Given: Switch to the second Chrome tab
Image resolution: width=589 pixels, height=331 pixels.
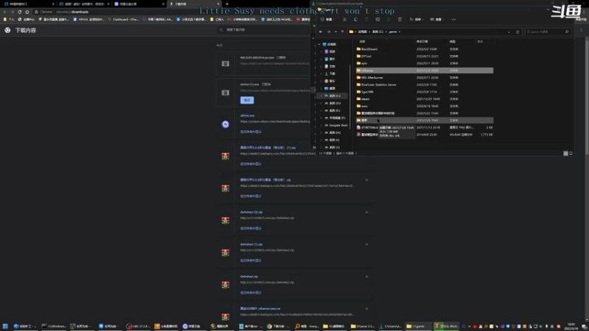Looking at the screenshot, I should (x=83, y=4).
